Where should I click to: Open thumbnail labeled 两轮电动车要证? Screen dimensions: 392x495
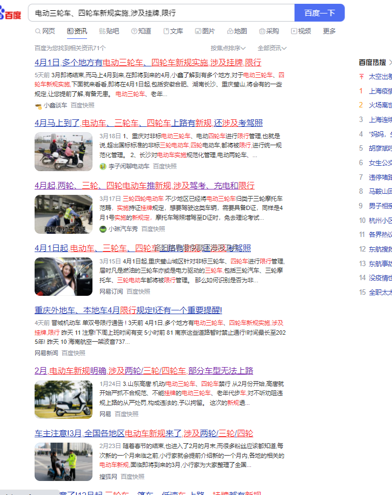click(64, 214)
